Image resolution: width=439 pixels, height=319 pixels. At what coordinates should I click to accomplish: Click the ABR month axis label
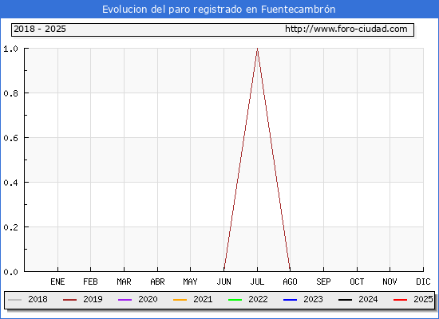click(x=157, y=282)
